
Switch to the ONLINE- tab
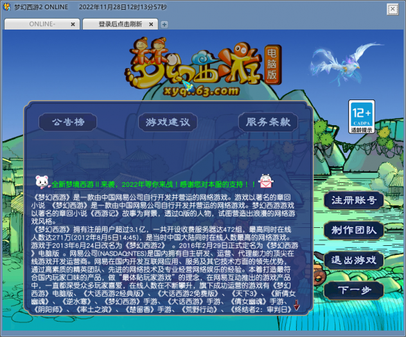tap(42, 24)
